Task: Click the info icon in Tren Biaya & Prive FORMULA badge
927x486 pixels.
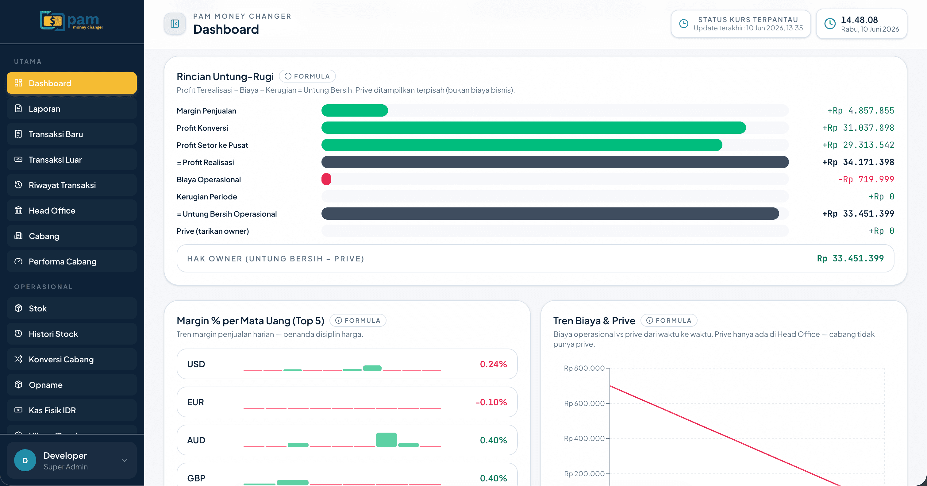Action: click(650, 320)
